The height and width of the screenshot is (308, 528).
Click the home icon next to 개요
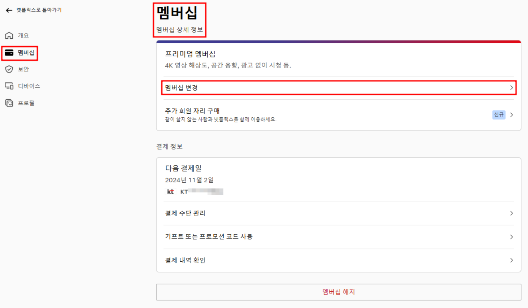(x=9, y=36)
